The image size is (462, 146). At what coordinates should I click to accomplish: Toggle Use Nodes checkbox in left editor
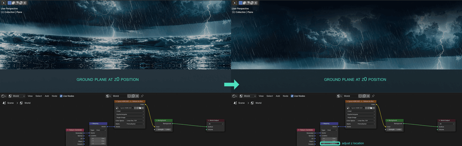[x=61, y=96]
